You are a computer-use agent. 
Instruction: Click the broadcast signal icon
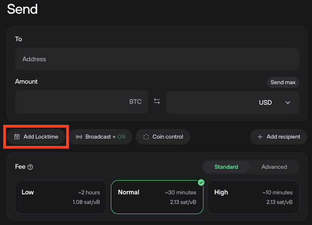[79, 137]
